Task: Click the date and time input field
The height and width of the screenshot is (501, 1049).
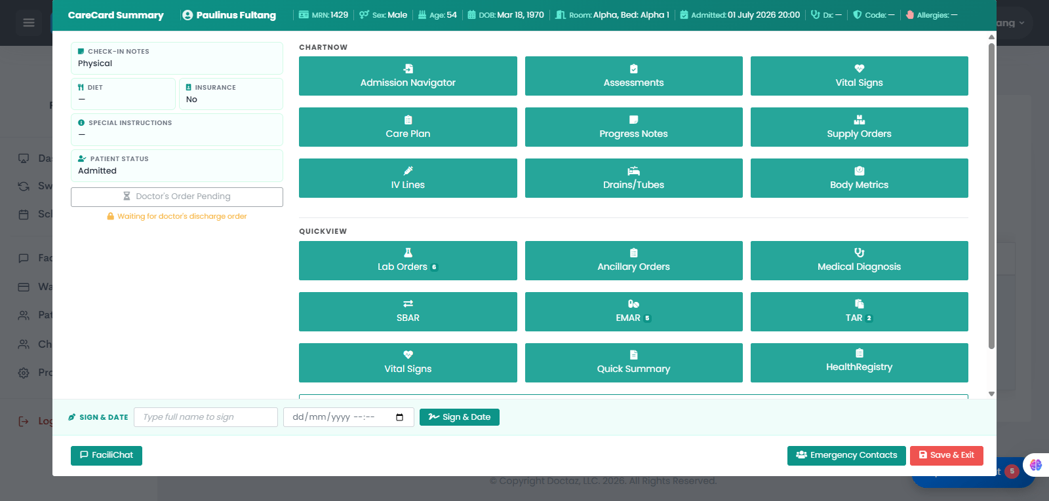Action: click(349, 417)
